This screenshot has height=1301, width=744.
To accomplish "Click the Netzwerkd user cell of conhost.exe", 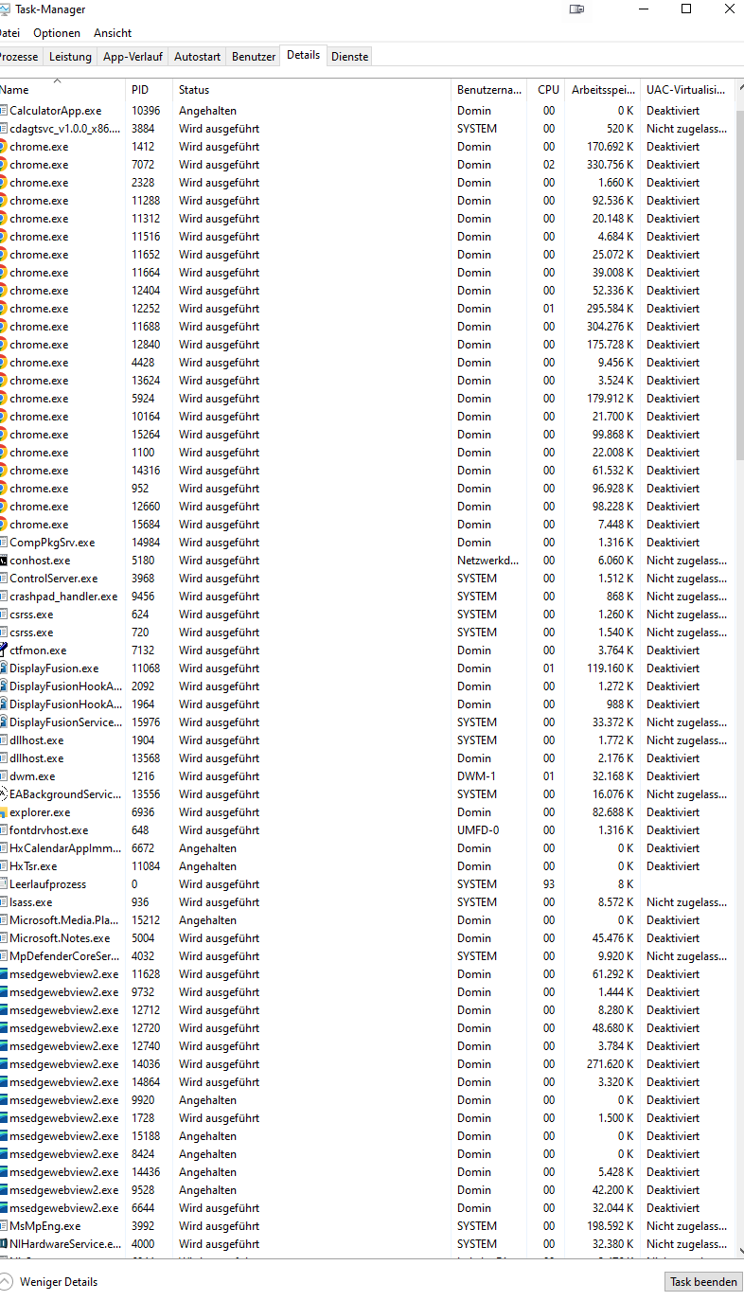I will click(488, 561).
